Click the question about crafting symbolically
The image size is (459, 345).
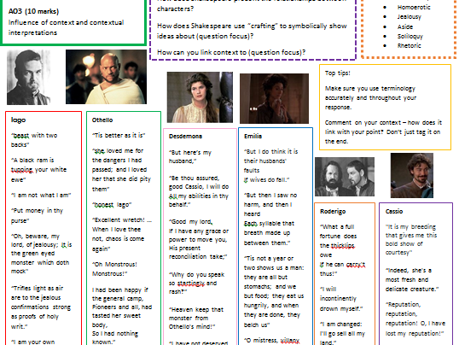pyautogui.click(x=252, y=31)
